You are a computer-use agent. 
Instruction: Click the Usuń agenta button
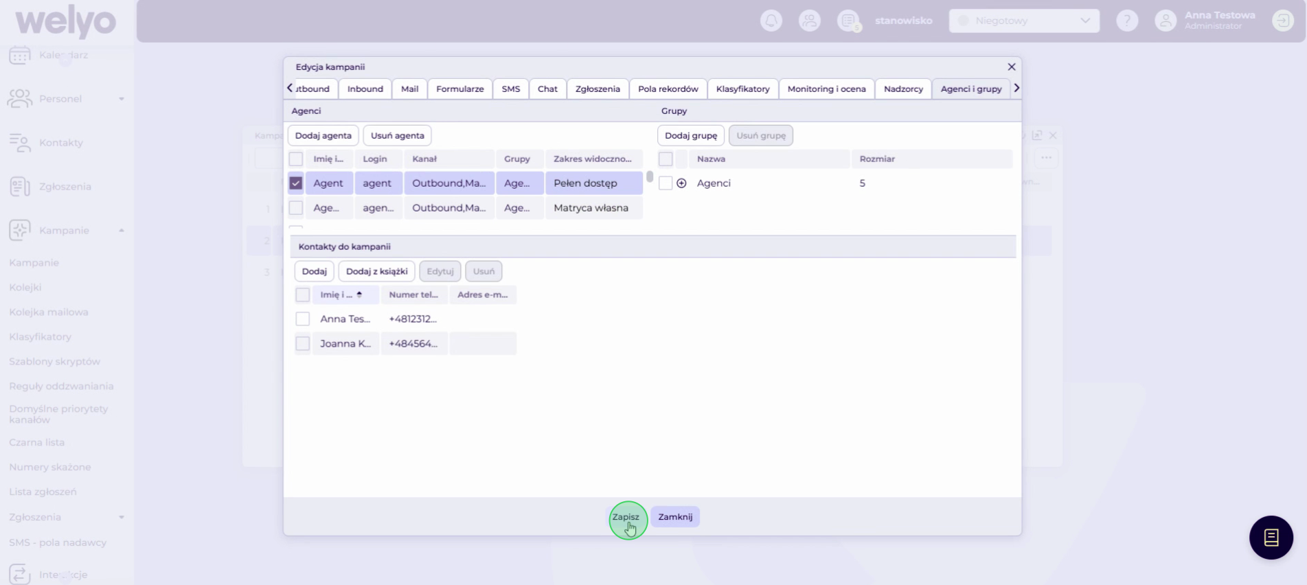pyautogui.click(x=398, y=136)
